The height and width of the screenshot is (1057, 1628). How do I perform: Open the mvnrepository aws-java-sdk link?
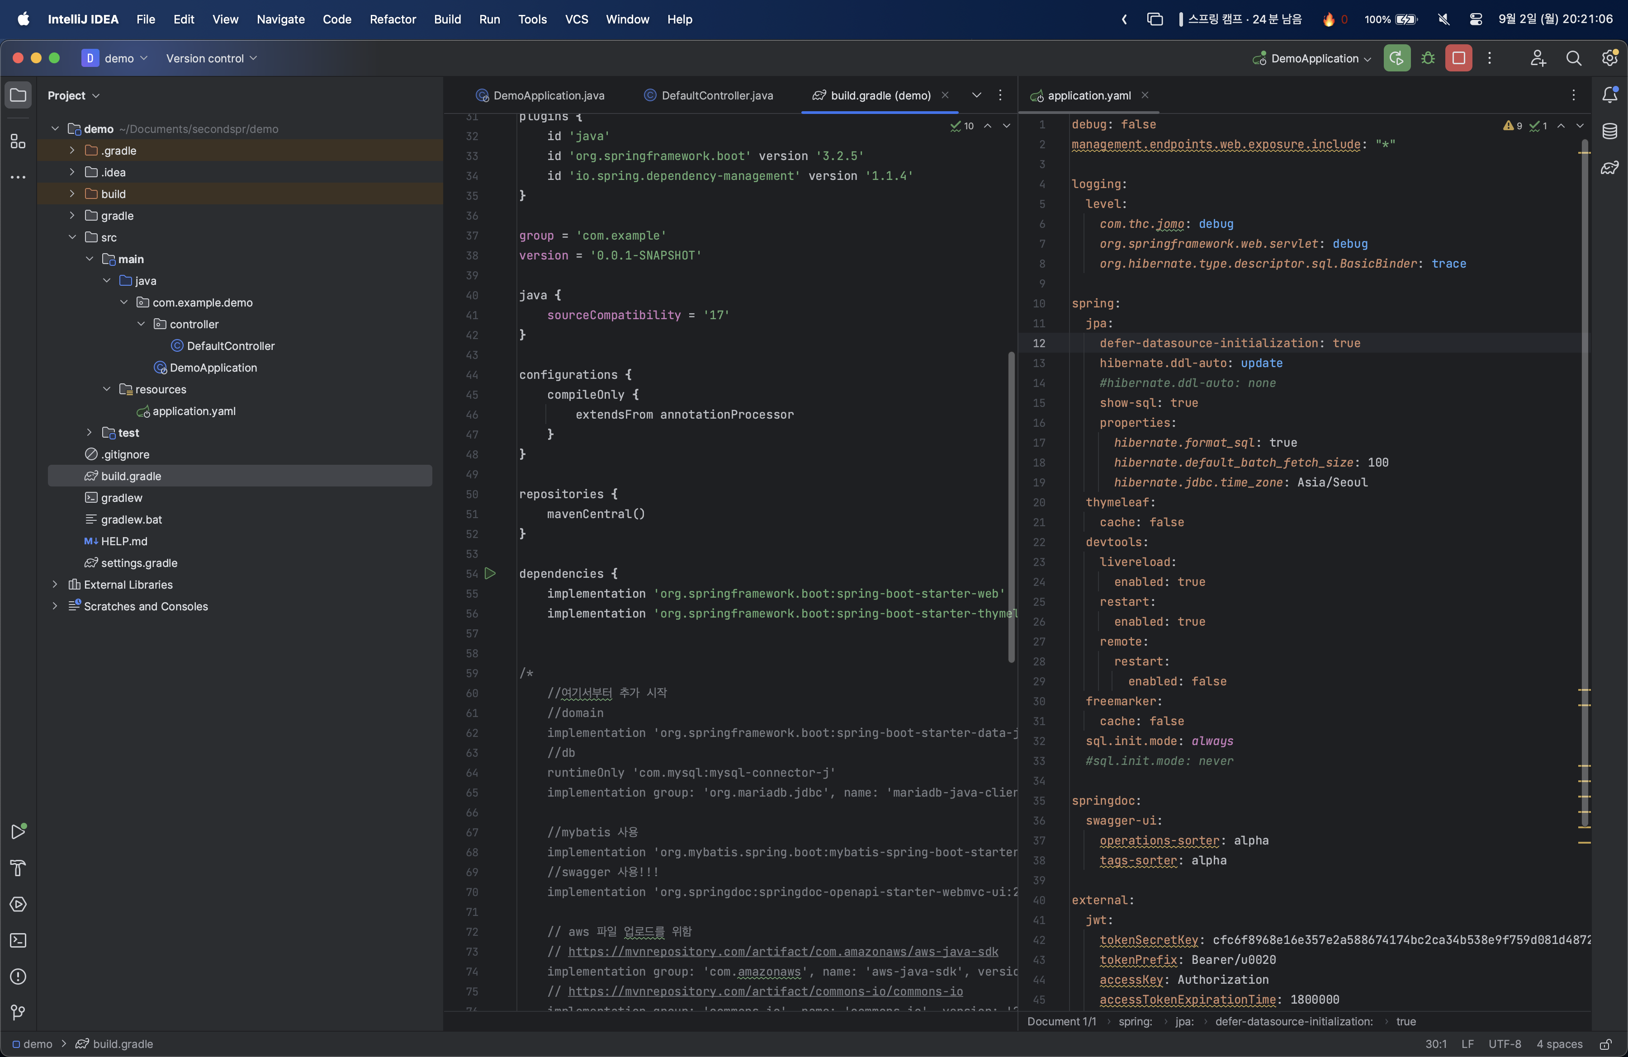click(x=782, y=952)
